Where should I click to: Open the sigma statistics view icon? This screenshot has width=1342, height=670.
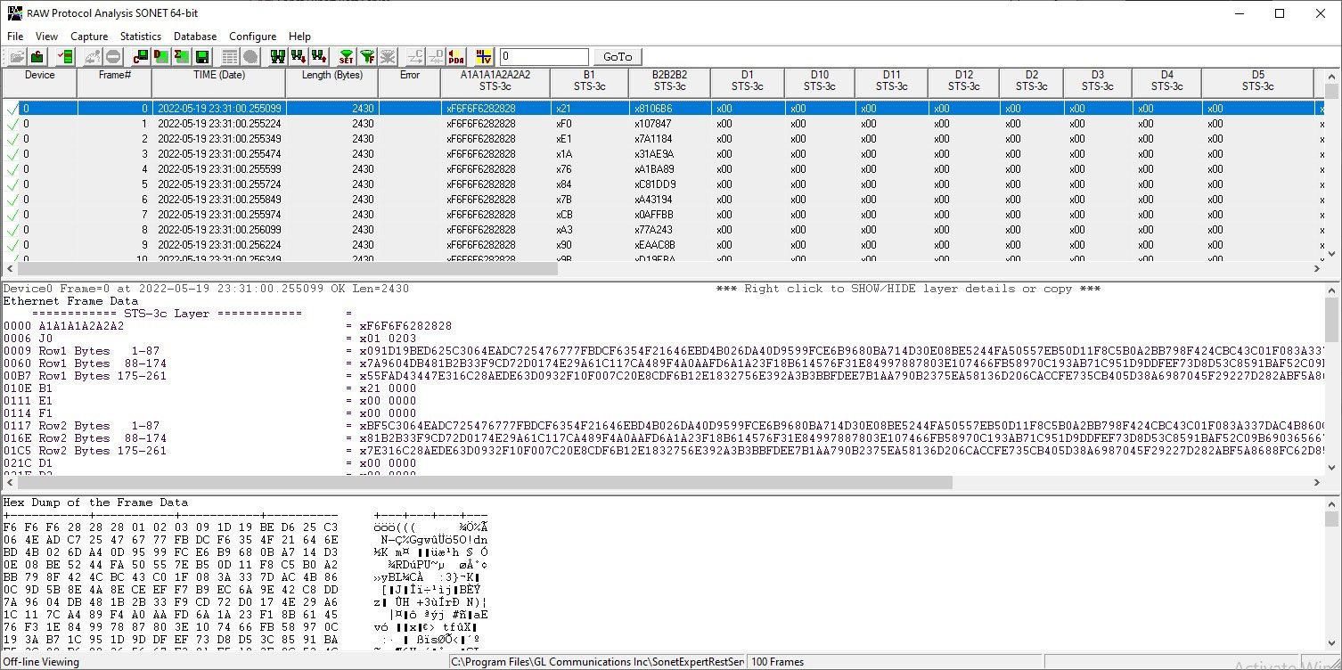click(x=182, y=57)
